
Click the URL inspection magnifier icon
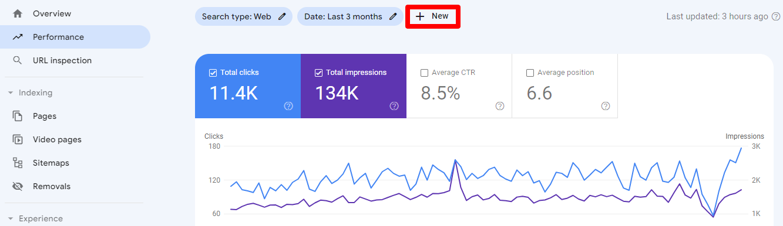pos(18,60)
